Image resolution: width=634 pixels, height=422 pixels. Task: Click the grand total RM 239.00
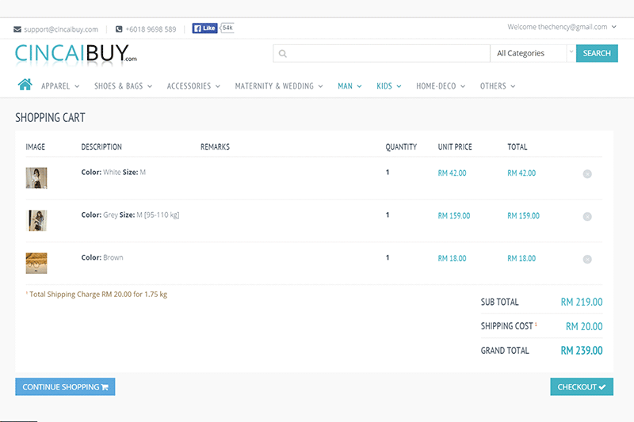coord(582,351)
